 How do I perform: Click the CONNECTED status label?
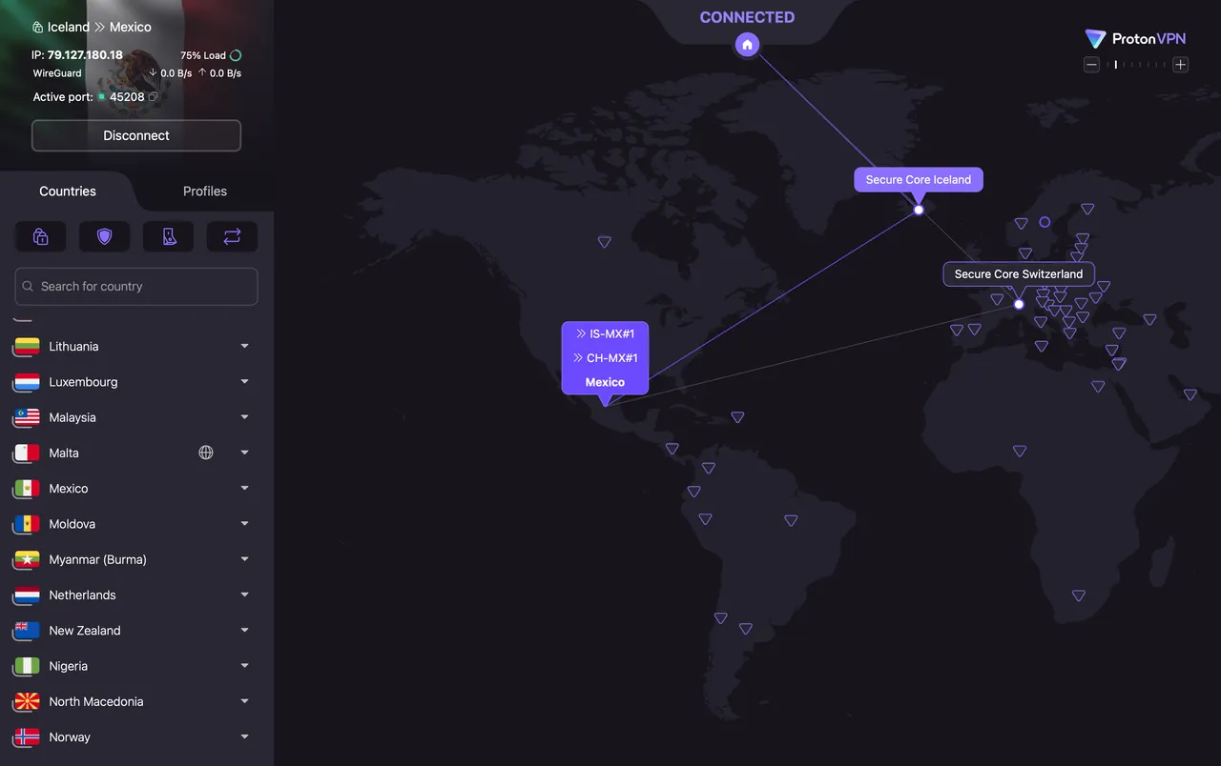(x=747, y=17)
